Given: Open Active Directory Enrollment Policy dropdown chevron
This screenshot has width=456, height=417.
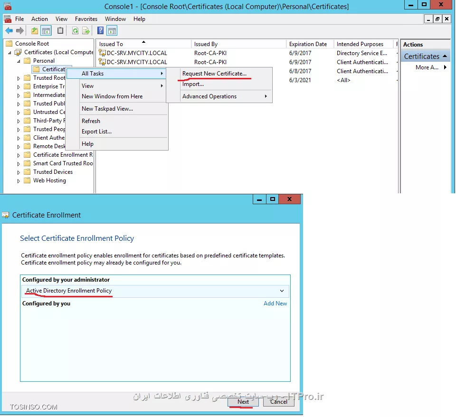Looking at the screenshot, I should [x=282, y=291].
